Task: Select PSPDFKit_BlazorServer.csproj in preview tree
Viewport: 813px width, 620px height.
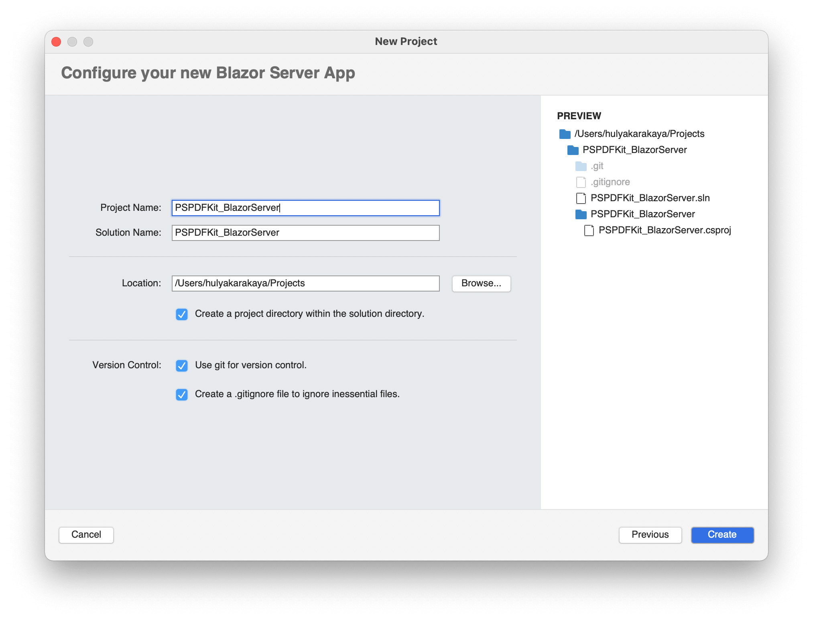Action: 665,230
